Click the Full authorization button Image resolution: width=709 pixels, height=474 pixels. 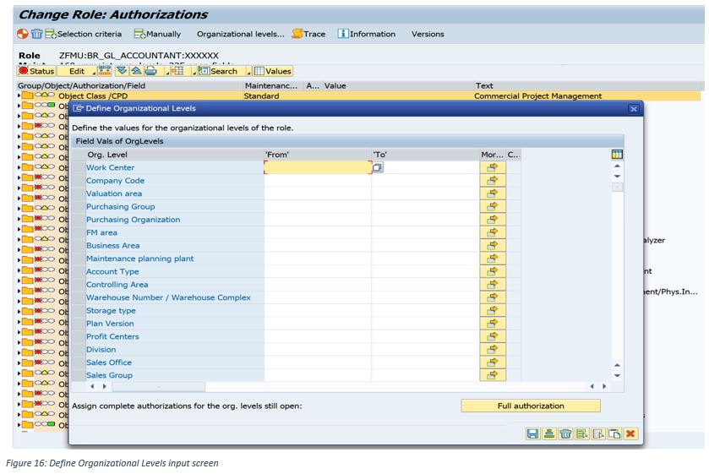click(x=531, y=406)
